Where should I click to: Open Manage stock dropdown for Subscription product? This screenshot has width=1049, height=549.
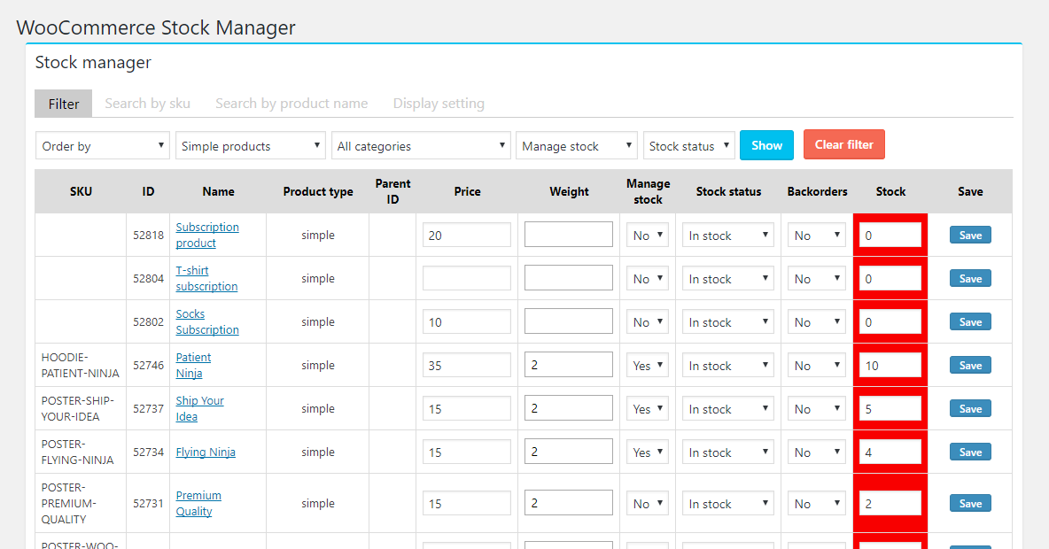(648, 236)
